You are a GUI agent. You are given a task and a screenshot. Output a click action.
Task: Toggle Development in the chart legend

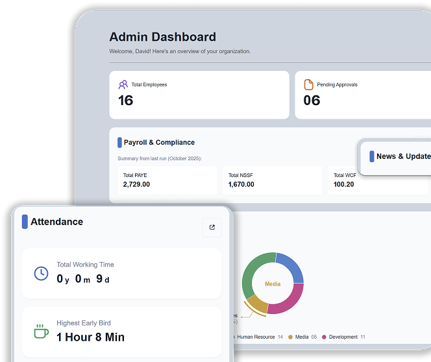(343, 337)
